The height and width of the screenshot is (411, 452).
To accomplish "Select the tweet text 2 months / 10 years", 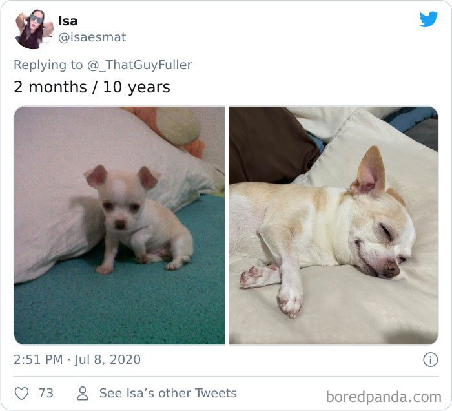I will pos(92,87).
